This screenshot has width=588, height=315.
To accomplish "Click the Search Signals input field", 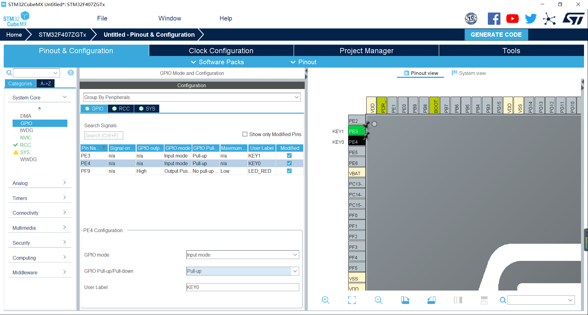I will [104, 135].
